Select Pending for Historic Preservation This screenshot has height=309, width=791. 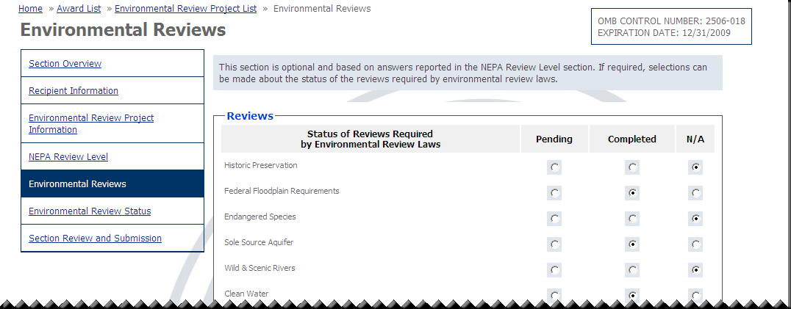[554, 168]
